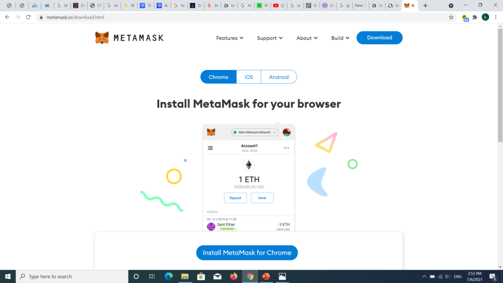Open the Extensions puzzle menu
This screenshot has width=503, height=283.
[475, 17]
